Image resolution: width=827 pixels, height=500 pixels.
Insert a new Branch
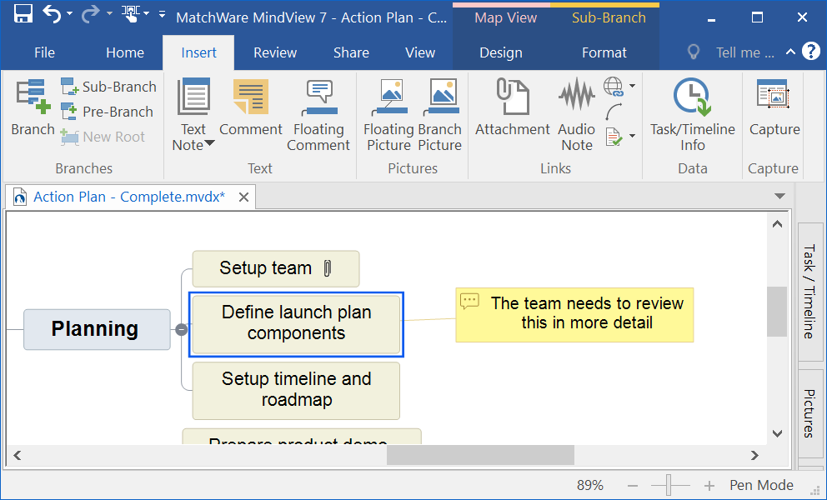(33, 107)
